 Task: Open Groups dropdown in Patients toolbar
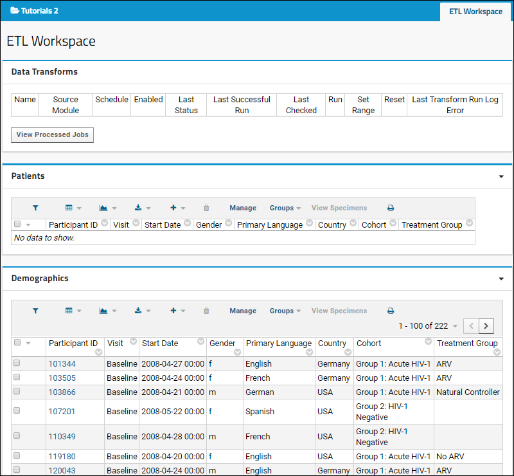point(285,208)
